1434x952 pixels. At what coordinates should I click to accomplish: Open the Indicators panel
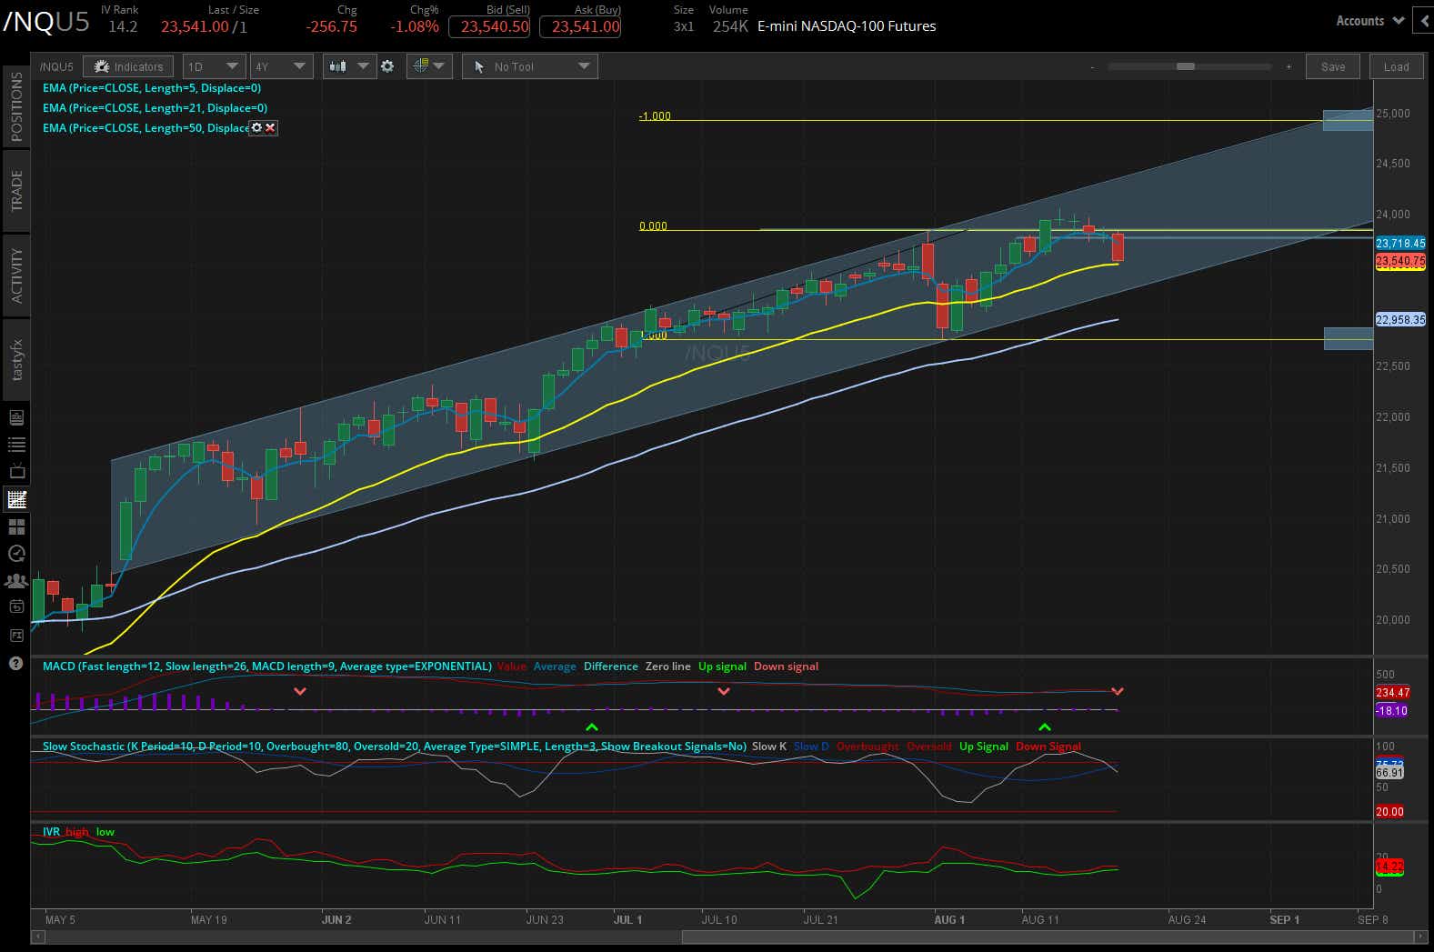coord(128,66)
